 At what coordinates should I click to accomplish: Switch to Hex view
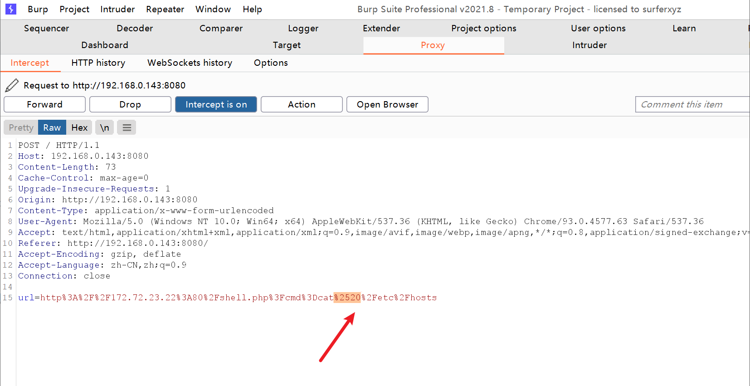click(x=79, y=127)
